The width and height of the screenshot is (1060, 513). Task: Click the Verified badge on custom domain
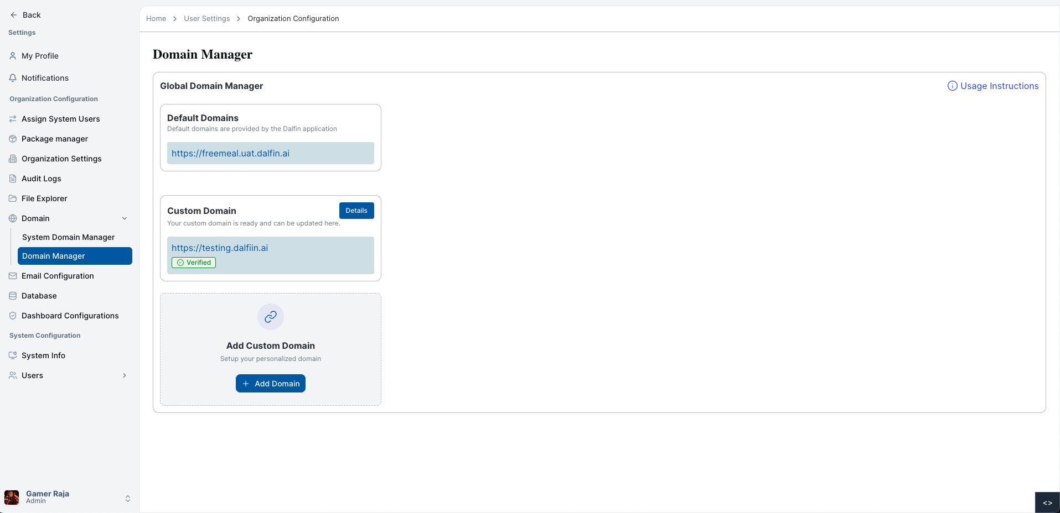click(x=193, y=263)
